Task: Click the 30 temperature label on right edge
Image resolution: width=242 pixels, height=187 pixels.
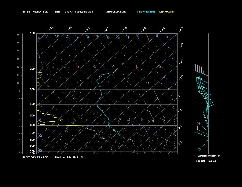Action: coord(180,143)
